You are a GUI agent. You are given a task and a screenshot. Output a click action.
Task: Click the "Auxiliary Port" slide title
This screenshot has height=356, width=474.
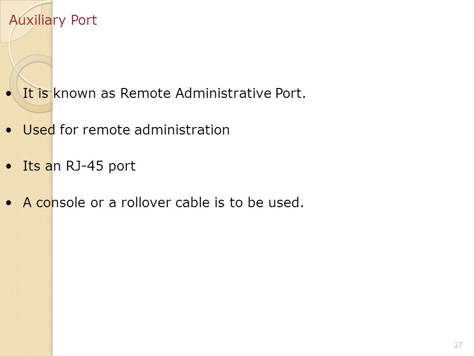pyautogui.click(x=53, y=21)
